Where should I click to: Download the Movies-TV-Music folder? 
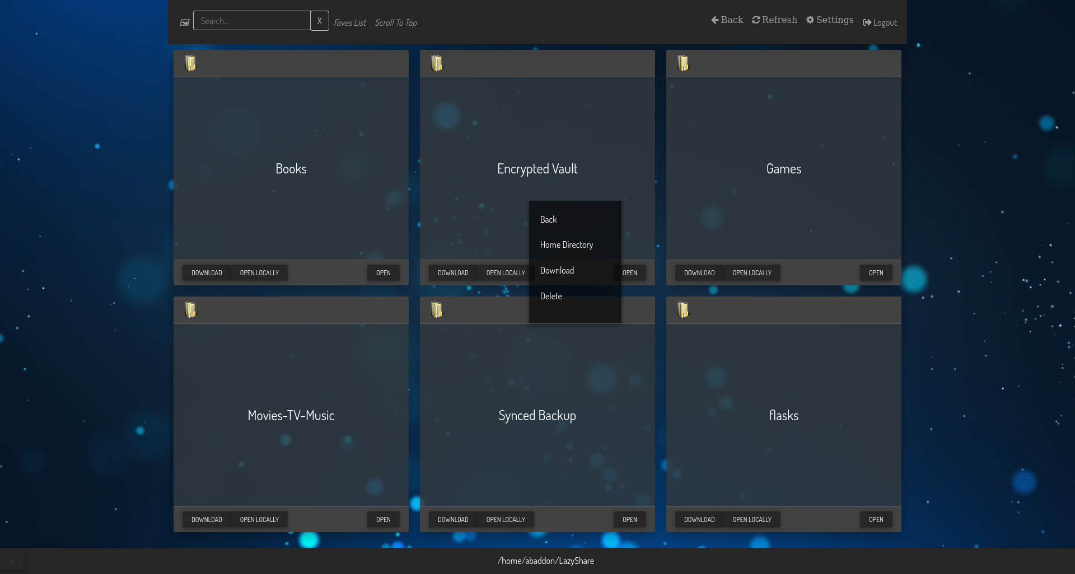coord(207,520)
